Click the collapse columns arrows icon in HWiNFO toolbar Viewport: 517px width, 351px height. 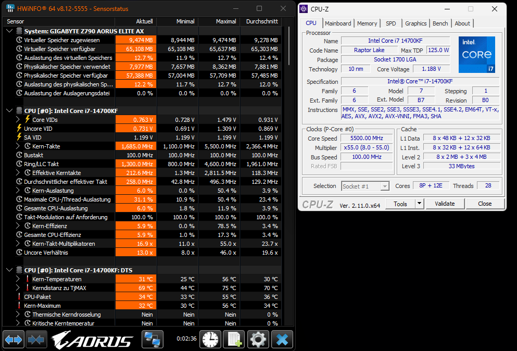36,340
